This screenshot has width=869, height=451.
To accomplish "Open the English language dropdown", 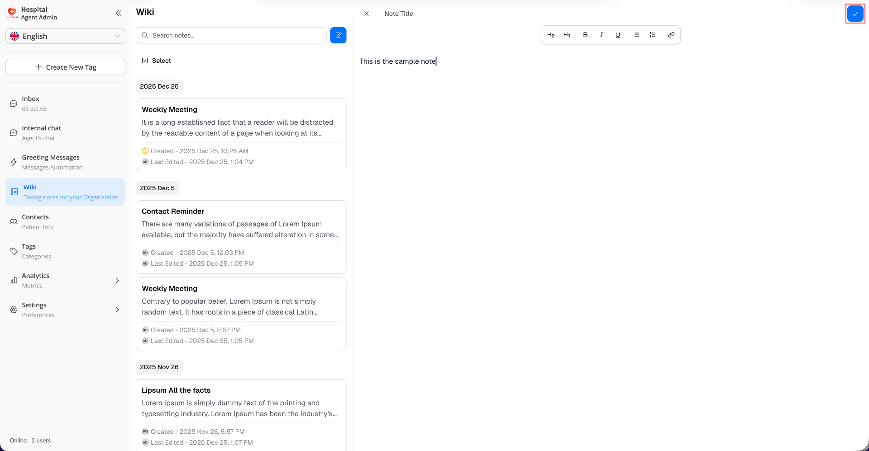I will 65,36.
